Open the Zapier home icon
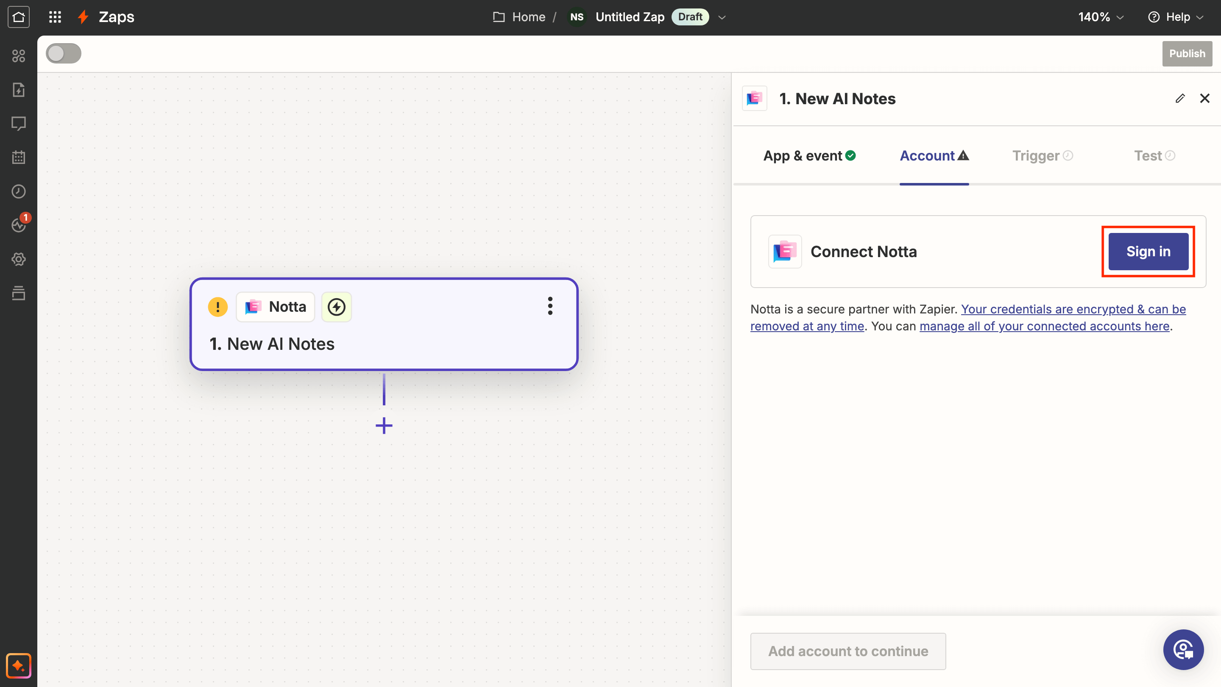The height and width of the screenshot is (687, 1221). 19,17
